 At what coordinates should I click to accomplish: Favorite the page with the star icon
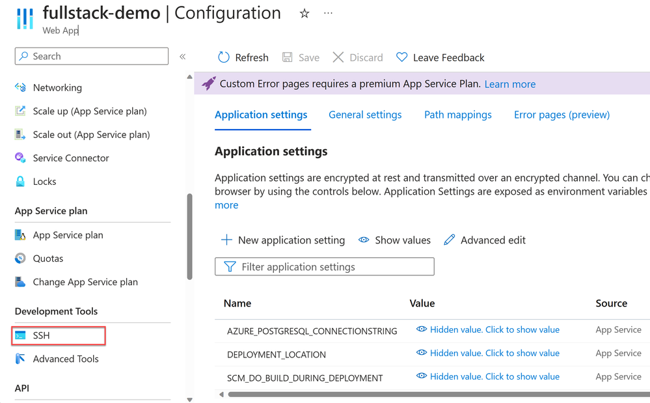305,14
